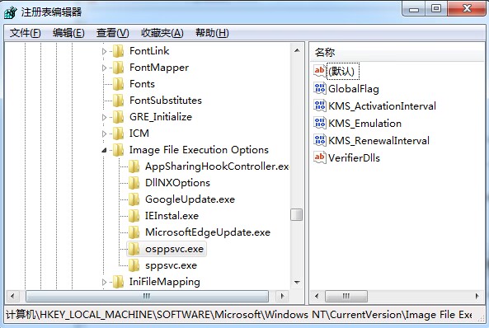Click tree pane scroll left arrow

[x=12, y=296]
